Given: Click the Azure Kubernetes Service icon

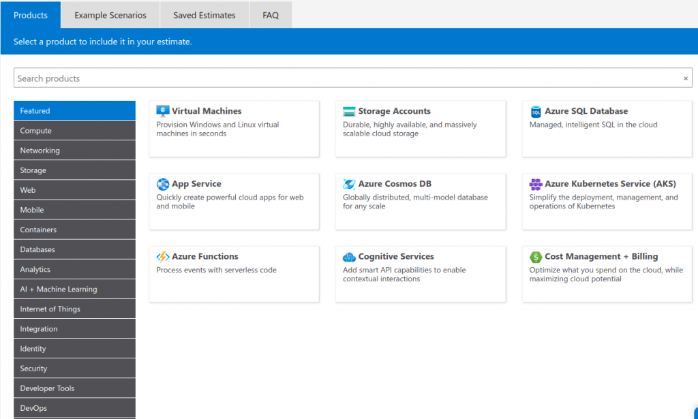Looking at the screenshot, I should 536,184.
